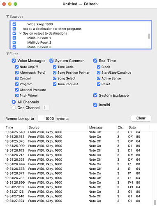Uncheck Song Position Pointer filter
The width and height of the screenshot is (157, 206).
pyautogui.click(x=55, y=73)
